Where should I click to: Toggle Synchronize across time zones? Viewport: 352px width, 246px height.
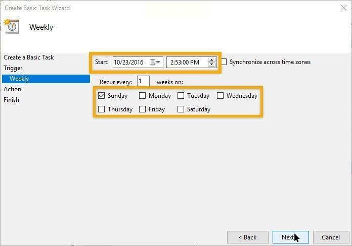[x=224, y=62]
